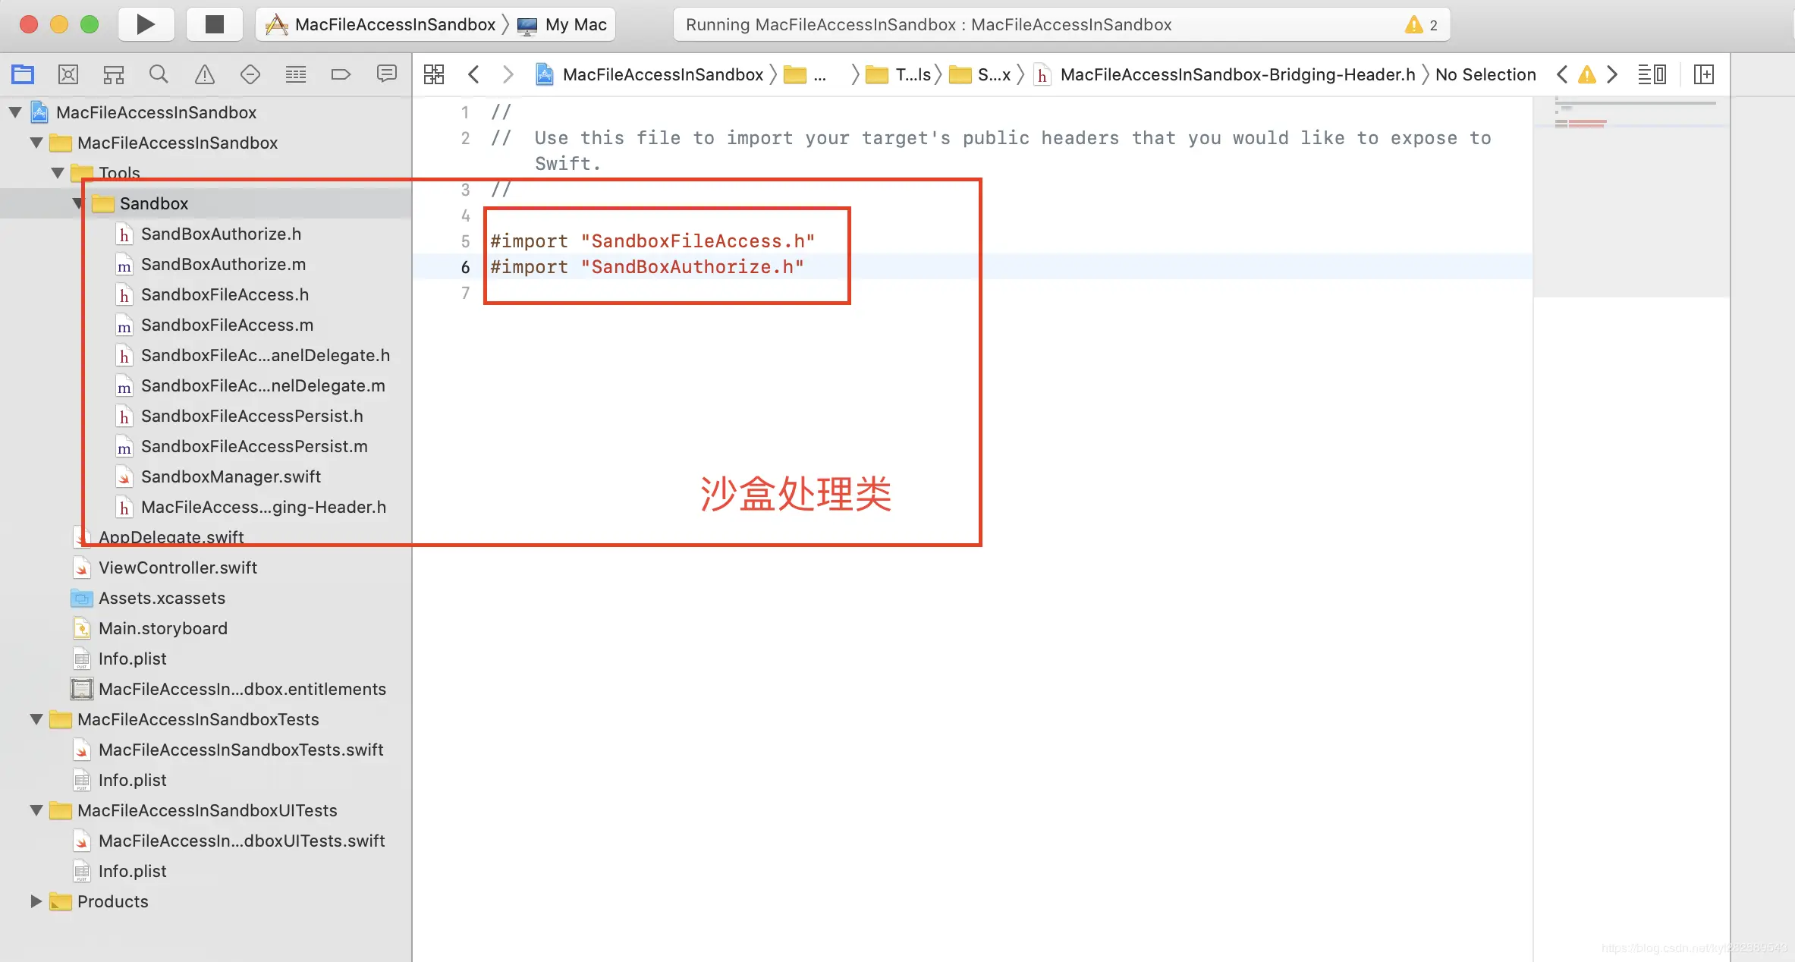Open the .entitlements file
Viewport: 1795px width, 962px height.
click(242, 689)
